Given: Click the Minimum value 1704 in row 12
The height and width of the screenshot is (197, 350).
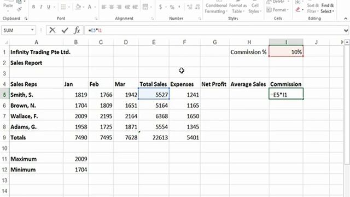Looking at the screenshot, I should [75, 170].
